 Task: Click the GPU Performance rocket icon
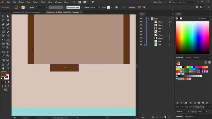coord(93,2)
